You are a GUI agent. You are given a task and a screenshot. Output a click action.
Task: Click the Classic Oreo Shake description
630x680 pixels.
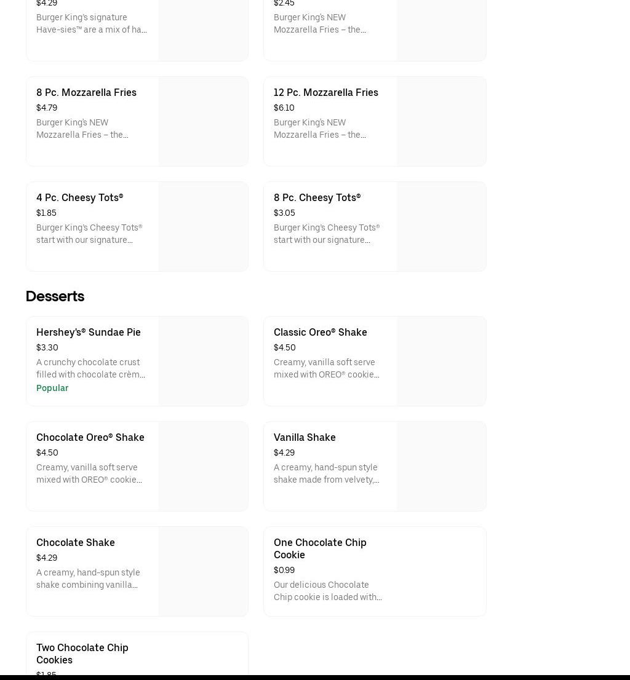coord(327,368)
